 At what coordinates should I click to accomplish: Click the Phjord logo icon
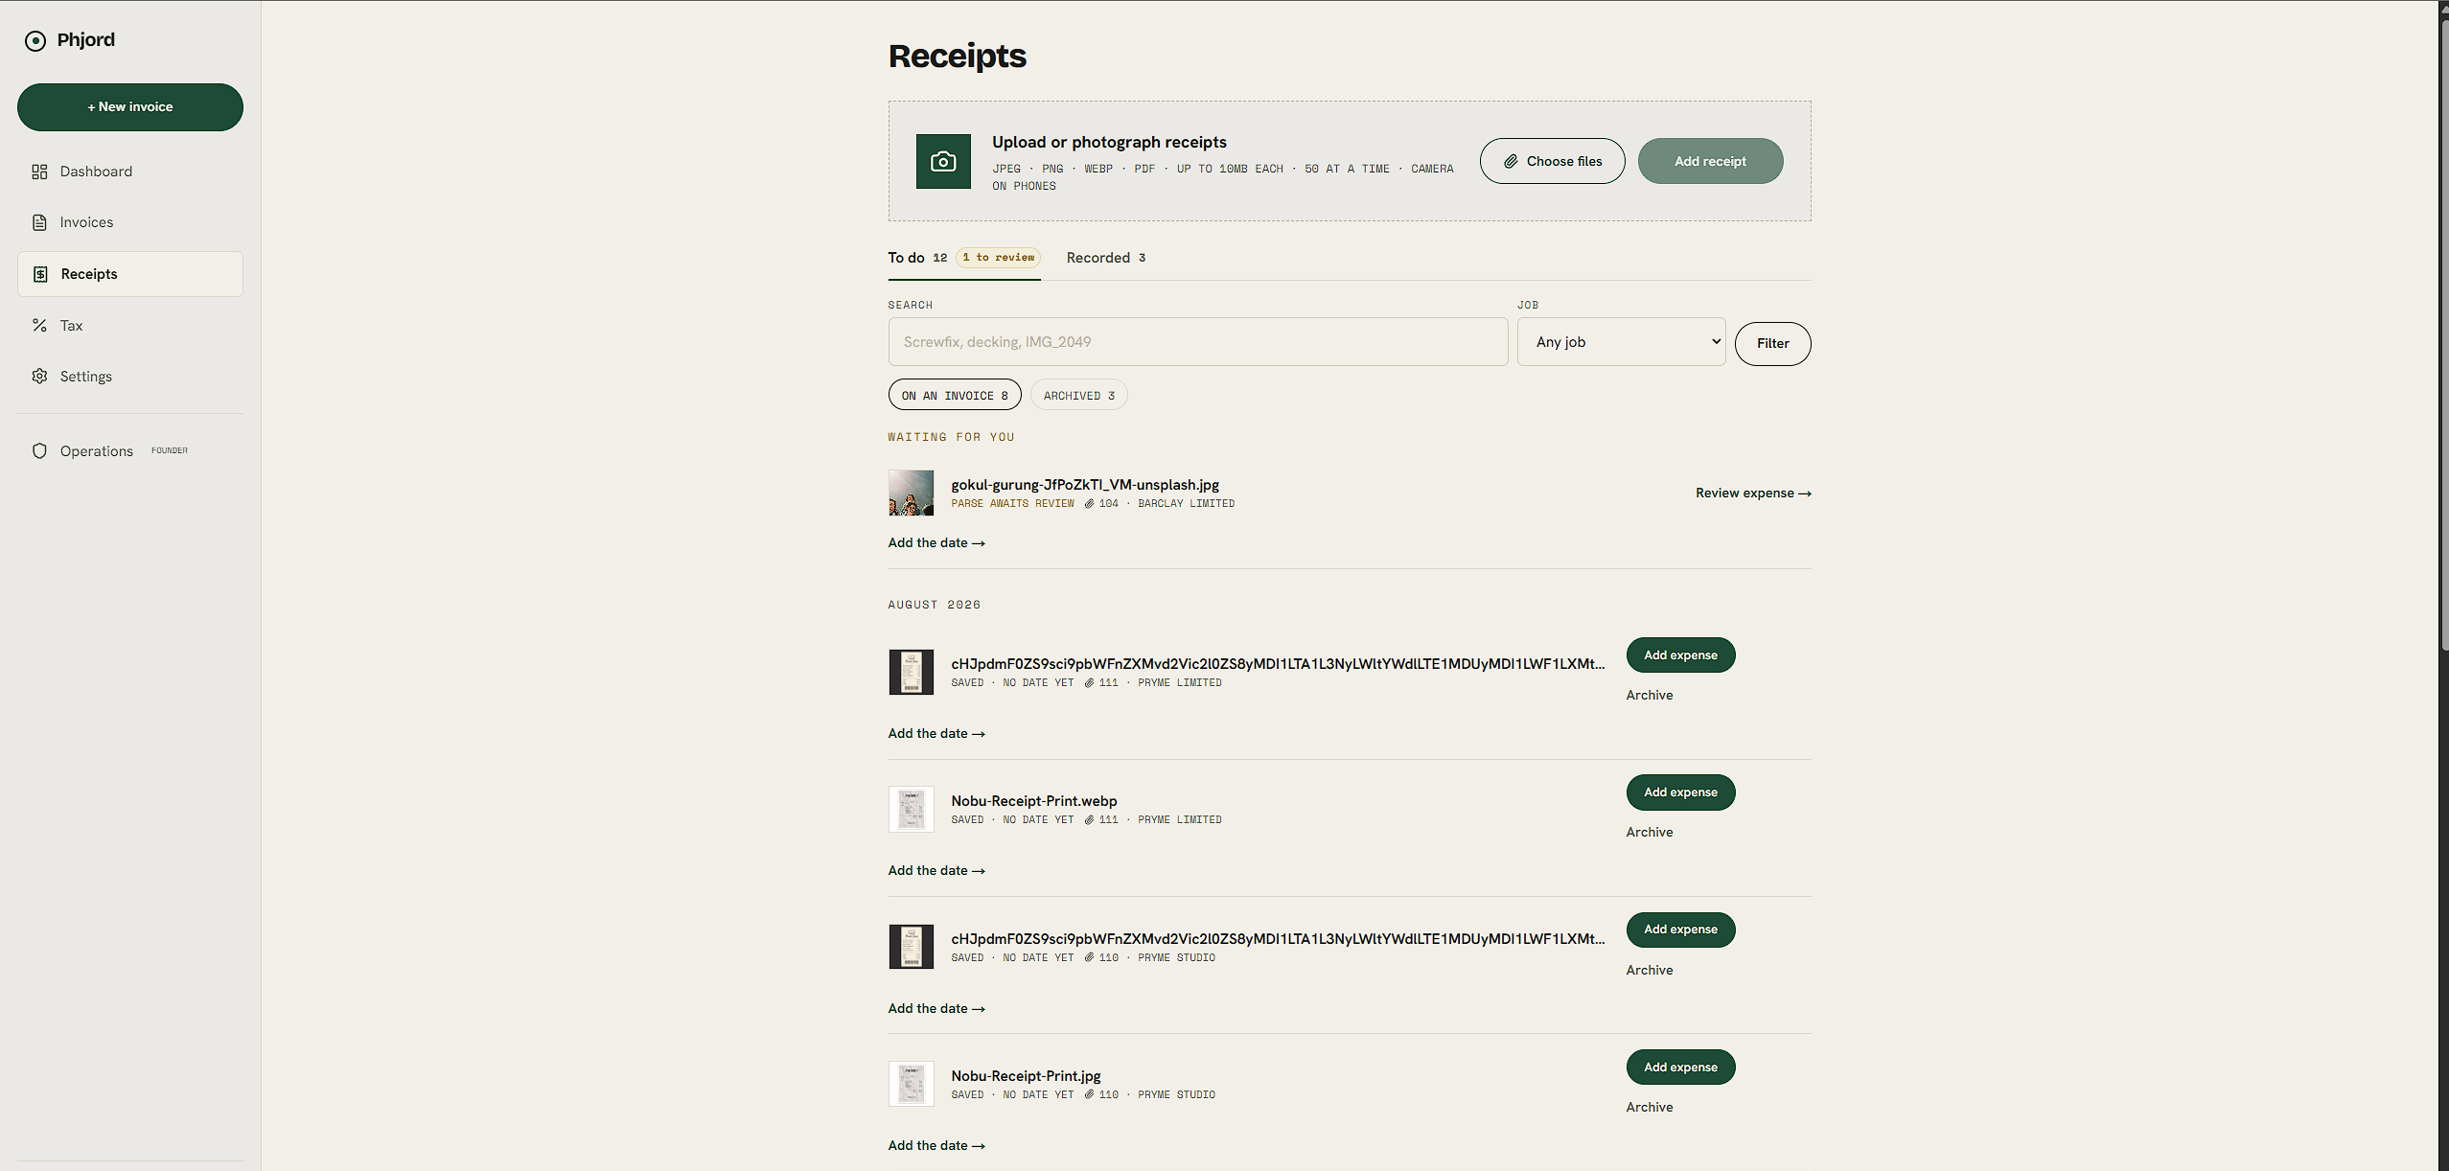click(35, 40)
